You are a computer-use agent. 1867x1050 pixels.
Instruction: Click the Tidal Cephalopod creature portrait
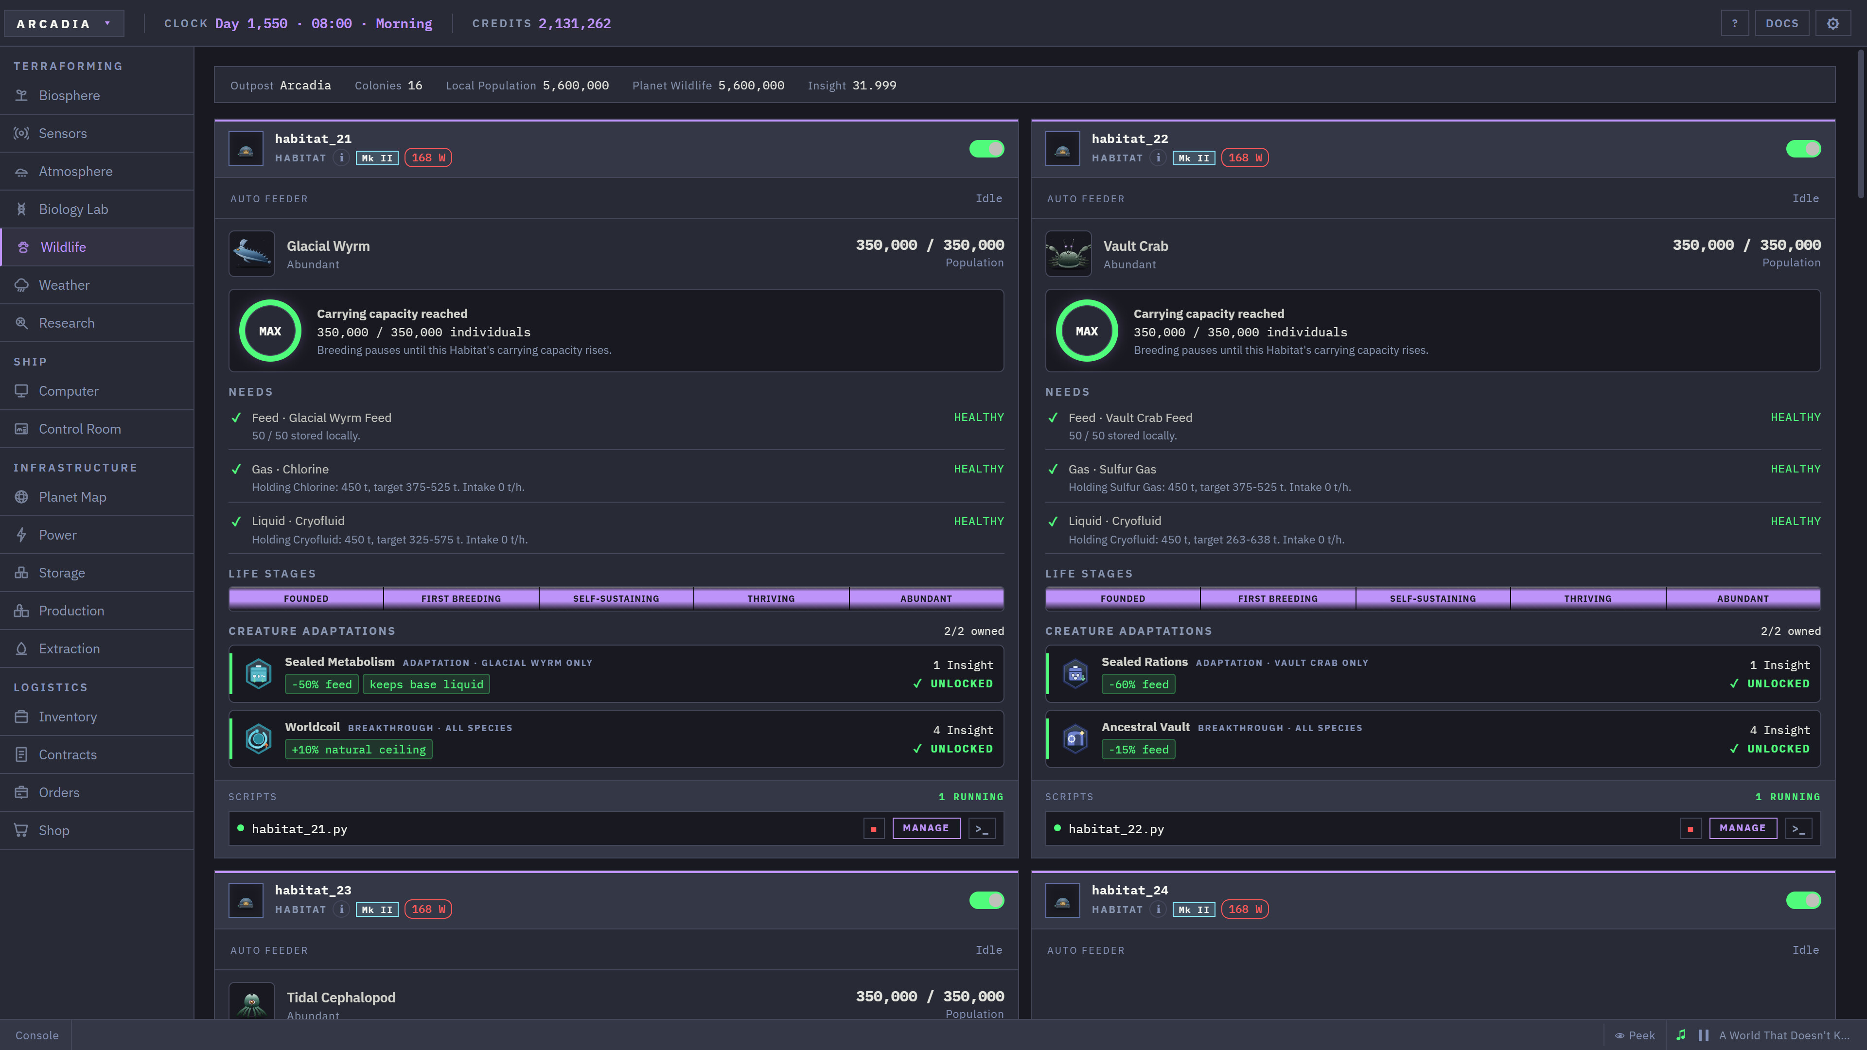(251, 1001)
